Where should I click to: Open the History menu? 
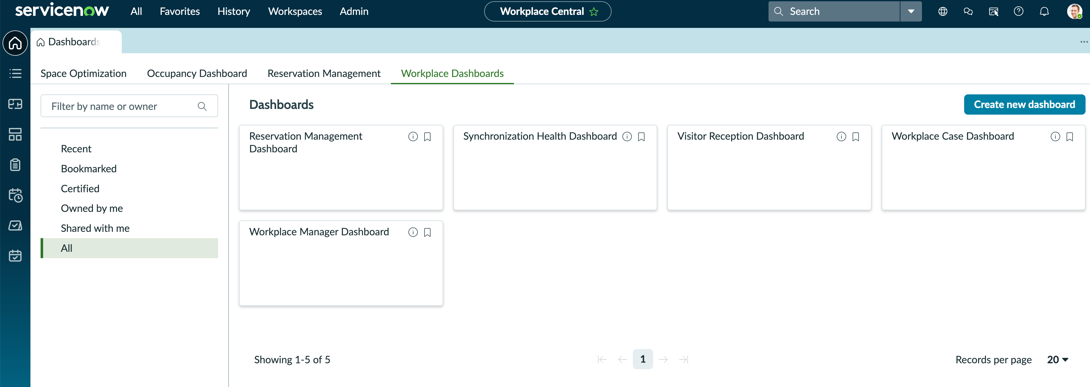(234, 11)
